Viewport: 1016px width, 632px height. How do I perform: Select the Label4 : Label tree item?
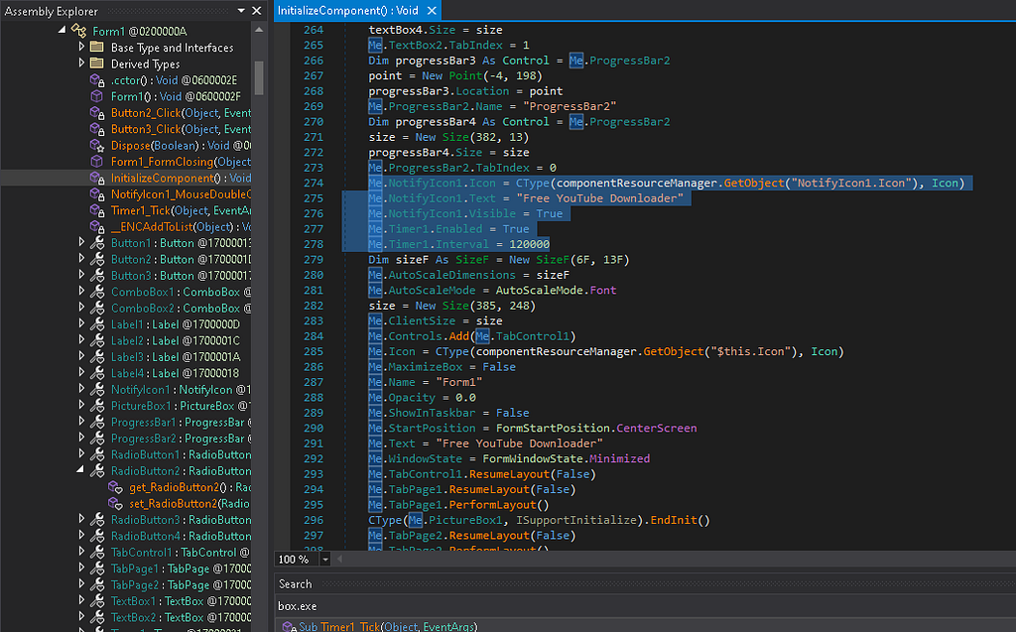click(x=175, y=373)
